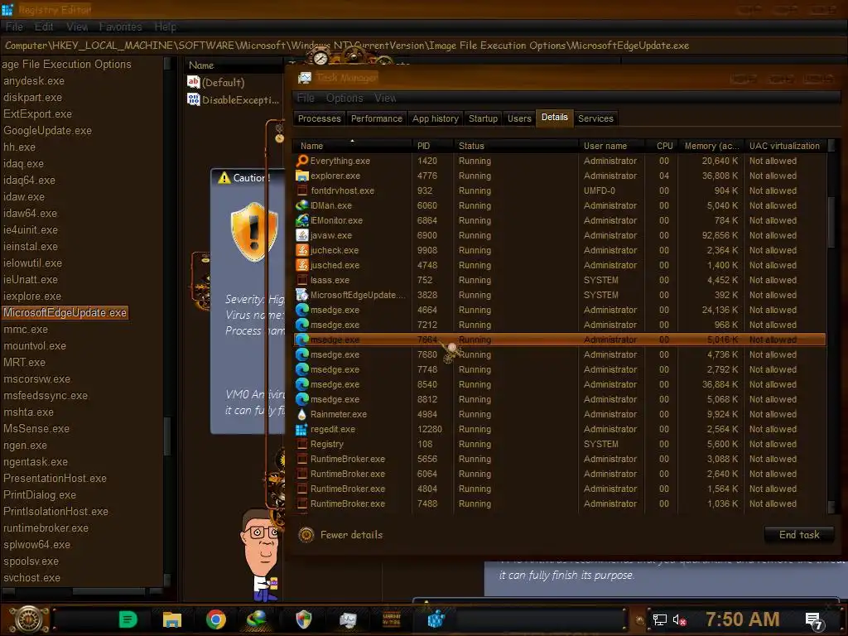This screenshot has width=848, height=636.
Task: Click the End task button
Action: 799,535
